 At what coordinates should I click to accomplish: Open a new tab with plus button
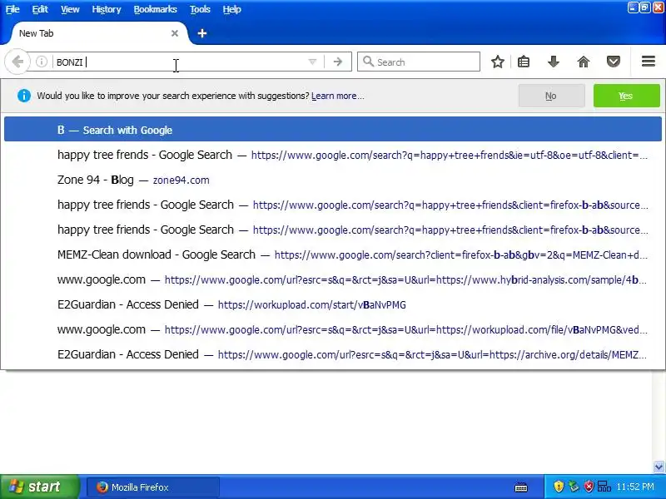tap(202, 33)
